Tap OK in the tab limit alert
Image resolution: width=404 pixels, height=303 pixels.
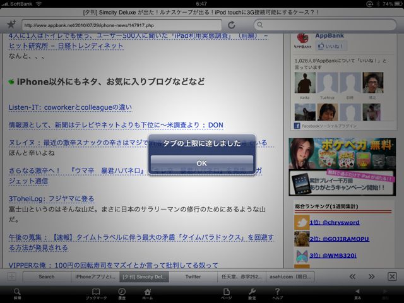click(202, 163)
